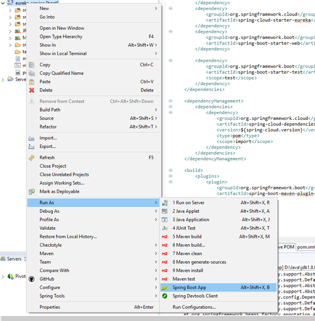
Task: Click the Pivotal server icon in Servers view
Action: tap(11, 277)
